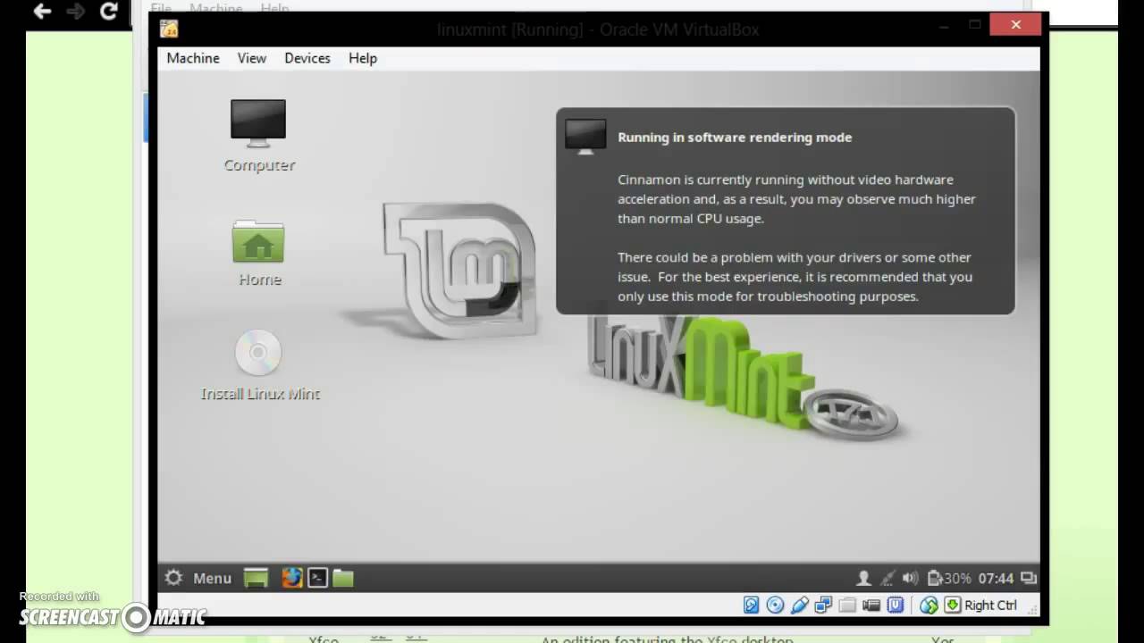Click the VirtualBox hard disk activity indicator

pyautogui.click(x=752, y=605)
